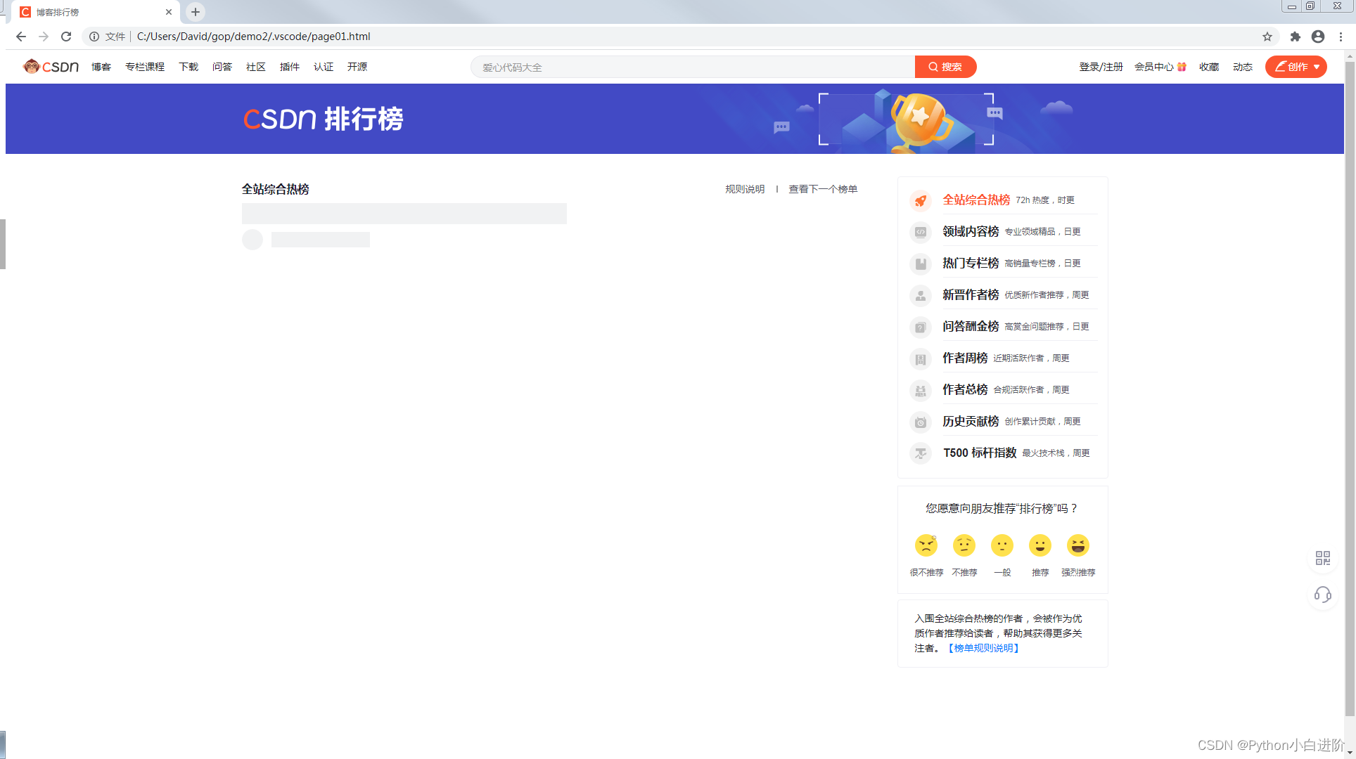Open site info via address bar info icon
Image resolution: width=1356 pixels, height=759 pixels.
pyautogui.click(x=94, y=37)
